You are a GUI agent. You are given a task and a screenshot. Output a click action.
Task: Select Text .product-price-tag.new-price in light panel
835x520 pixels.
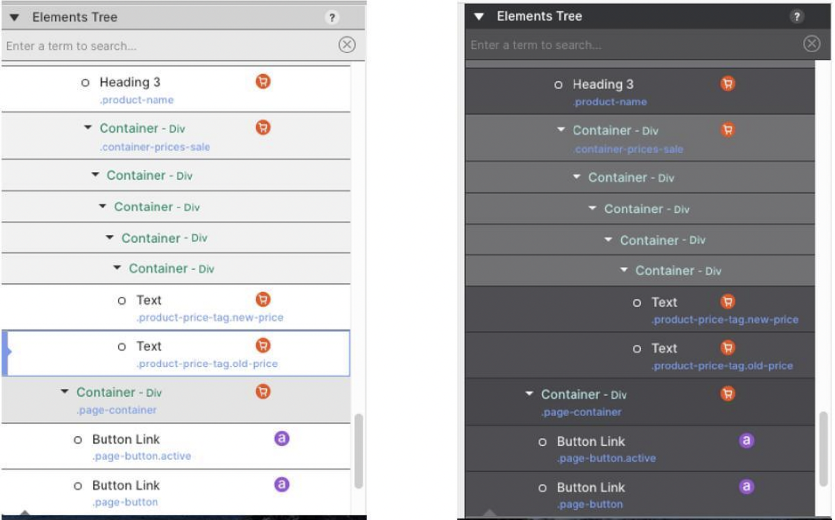[149, 301]
